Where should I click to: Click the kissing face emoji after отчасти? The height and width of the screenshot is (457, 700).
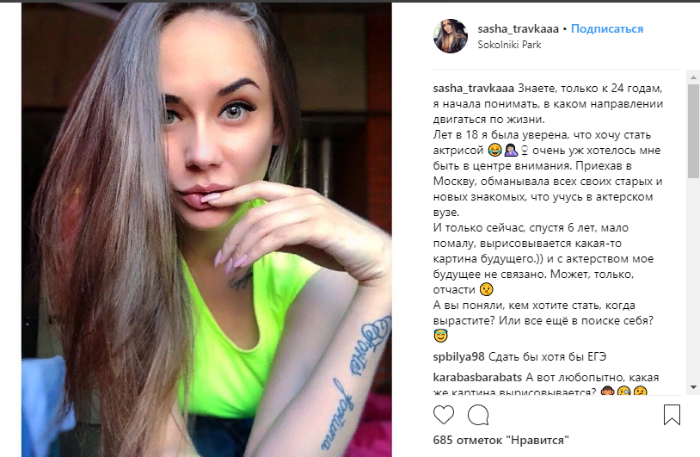pos(486,289)
